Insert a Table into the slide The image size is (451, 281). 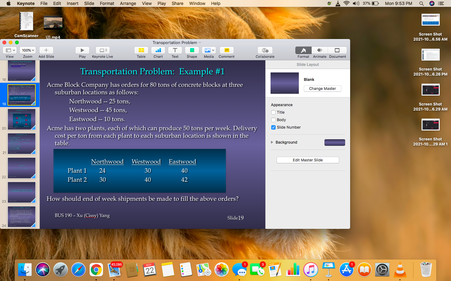[141, 52]
